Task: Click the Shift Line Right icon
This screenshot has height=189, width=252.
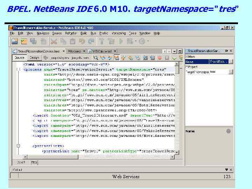Action: 152,58
